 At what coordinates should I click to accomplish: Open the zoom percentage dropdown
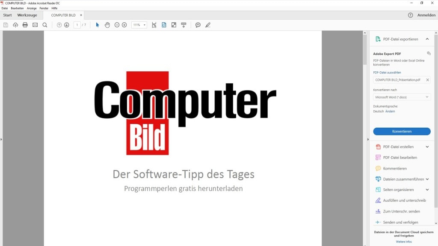pyautogui.click(x=145, y=25)
